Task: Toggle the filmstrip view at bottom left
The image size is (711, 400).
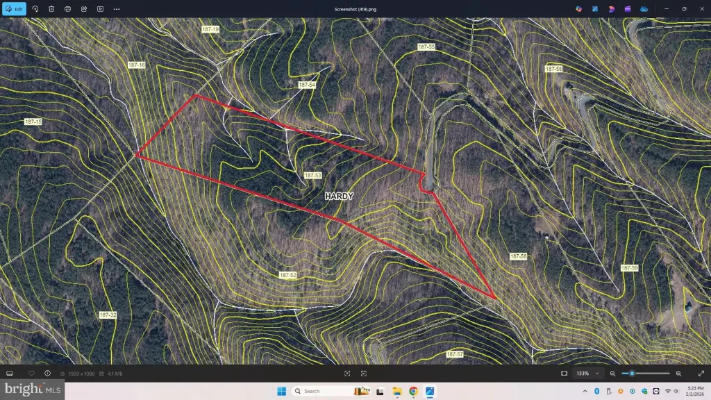Action: [x=10, y=374]
